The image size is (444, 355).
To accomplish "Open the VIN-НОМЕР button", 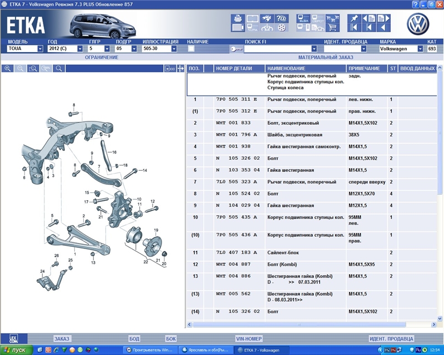I will 249,338.
